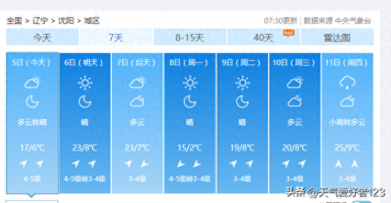This screenshot has height=203, width=391.
Task: Click the 数据来源 中央气象台 source text
Action: point(337,21)
